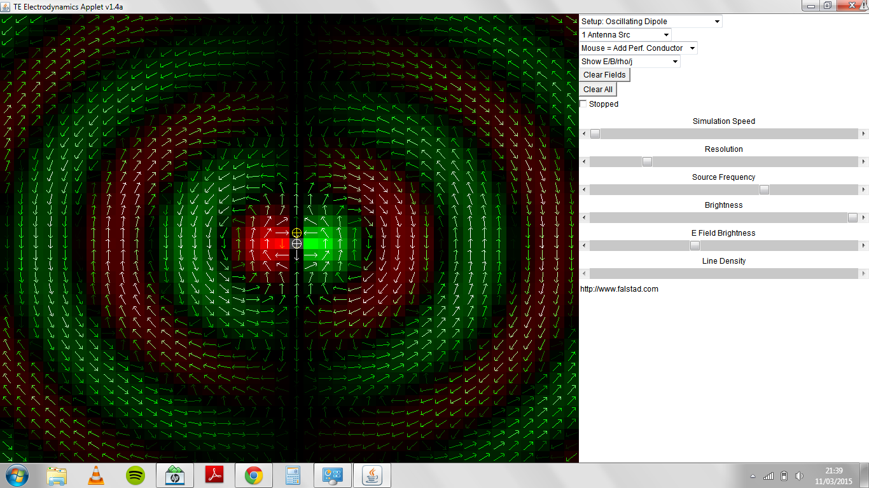Click the Resolution slider thumb

(x=647, y=162)
